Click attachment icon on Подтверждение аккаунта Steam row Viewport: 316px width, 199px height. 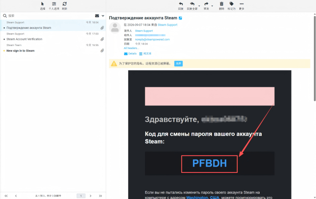pos(102,28)
